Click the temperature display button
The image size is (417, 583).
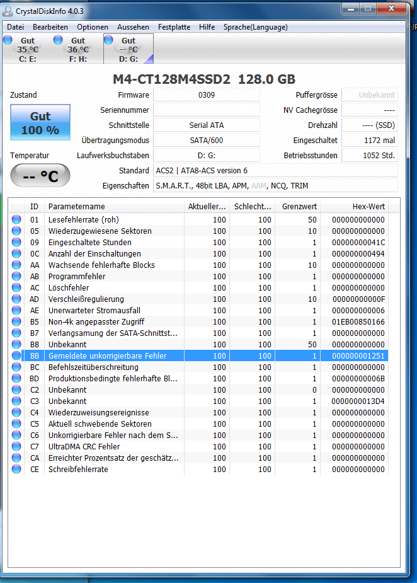(40, 175)
